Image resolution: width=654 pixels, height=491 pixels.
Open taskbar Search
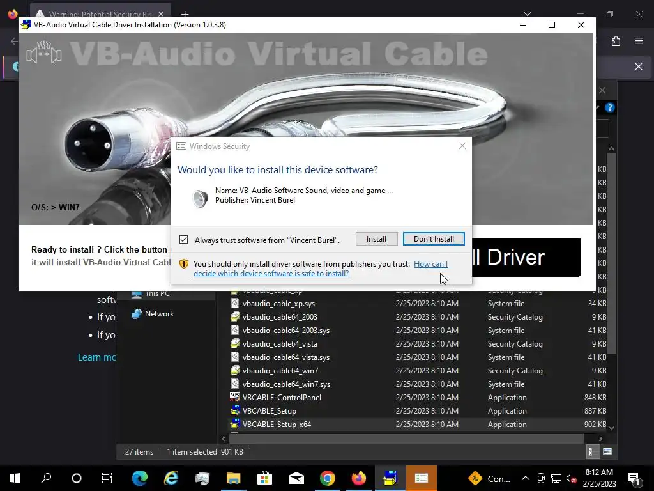coord(46,478)
